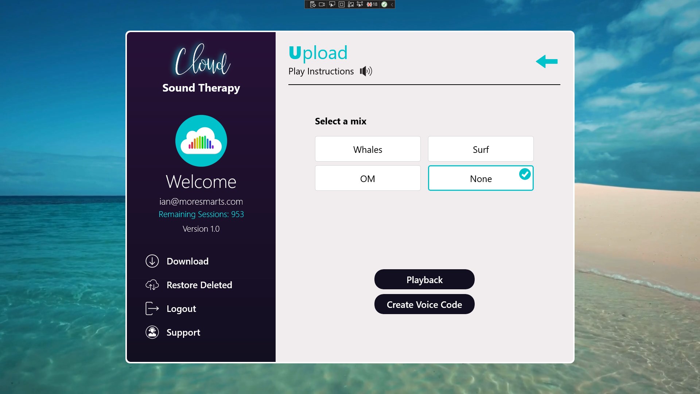Select the Surf mix option
Viewport: 700px width, 394px height.
pyautogui.click(x=481, y=149)
